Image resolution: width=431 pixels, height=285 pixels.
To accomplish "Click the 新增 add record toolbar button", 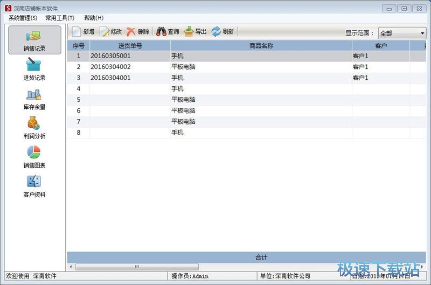I will (83, 32).
